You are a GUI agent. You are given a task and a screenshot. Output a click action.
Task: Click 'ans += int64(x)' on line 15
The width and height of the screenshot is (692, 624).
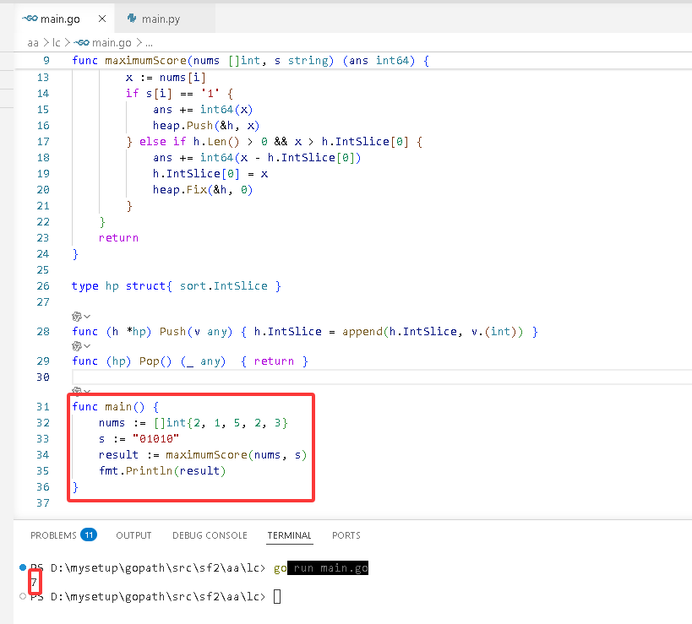(x=203, y=110)
